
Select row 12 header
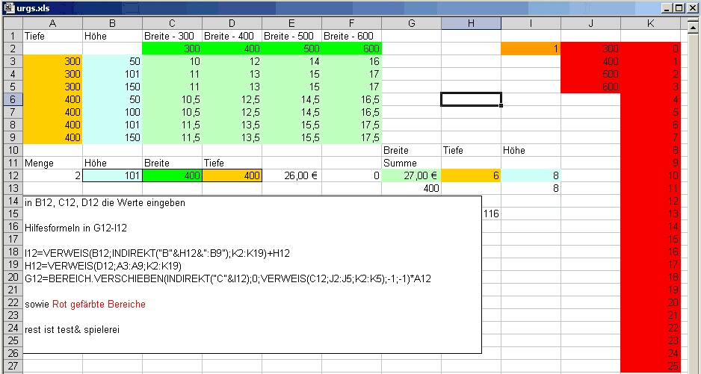coord(13,175)
